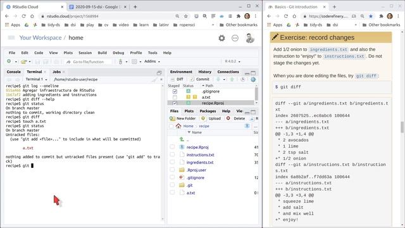Open the three-dots more options menu
Screen dimensions: 405x228
pyautogui.click(x=235, y=38)
